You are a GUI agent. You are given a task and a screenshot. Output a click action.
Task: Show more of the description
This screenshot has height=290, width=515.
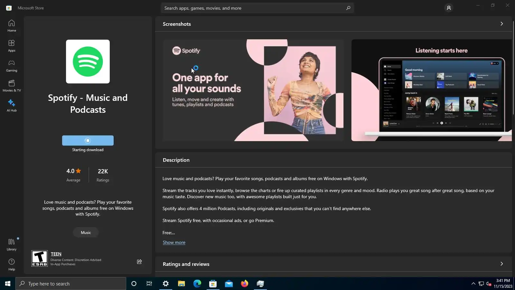tap(174, 242)
